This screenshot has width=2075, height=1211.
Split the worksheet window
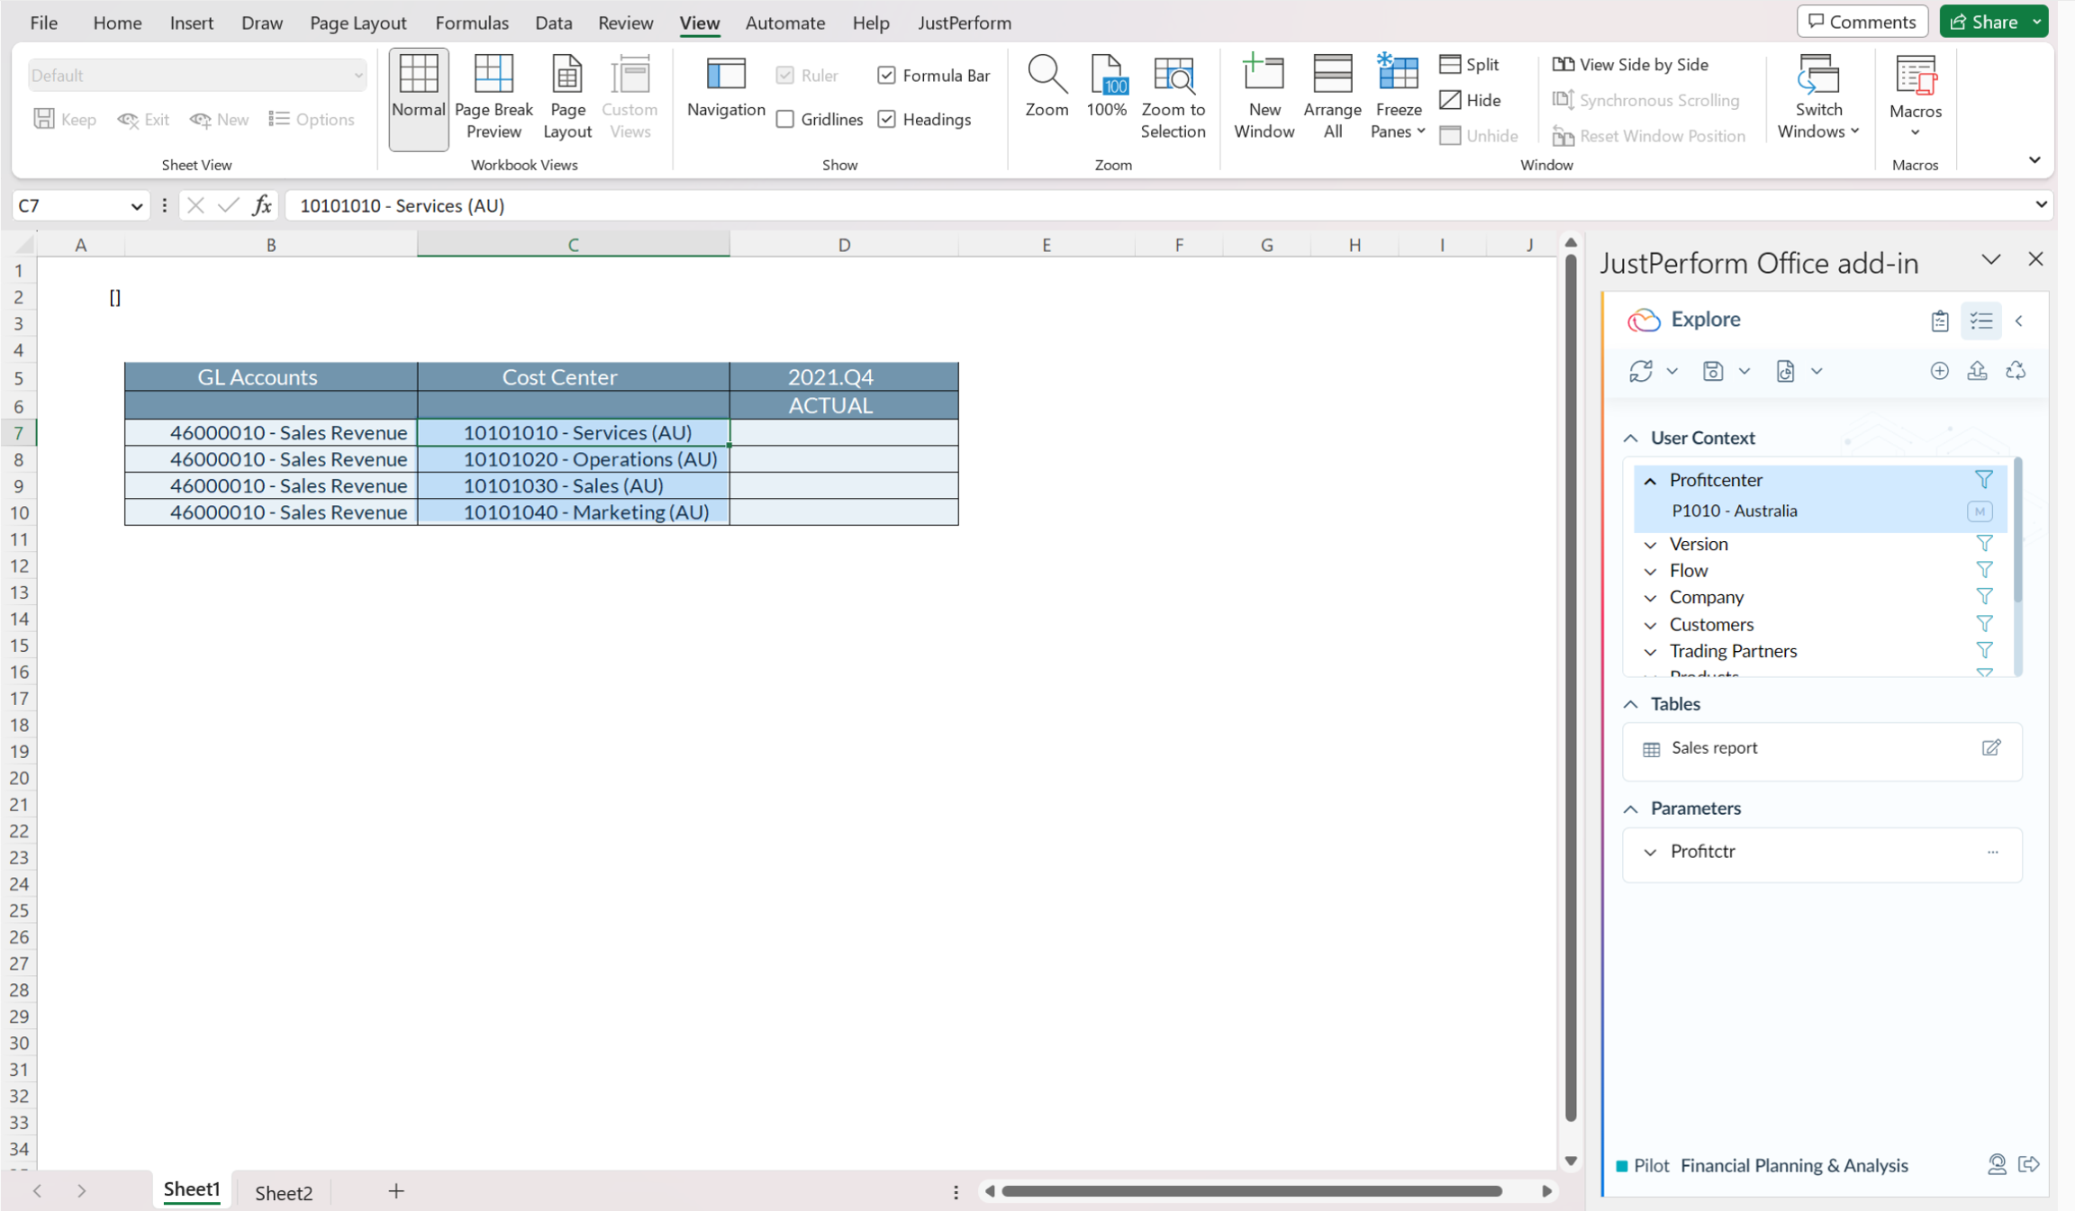(x=1469, y=64)
